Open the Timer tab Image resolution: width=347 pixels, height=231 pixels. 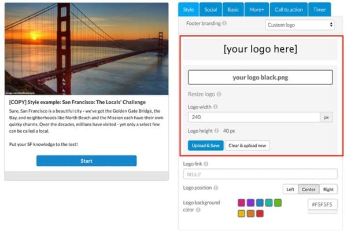click(x=319, y=9)
